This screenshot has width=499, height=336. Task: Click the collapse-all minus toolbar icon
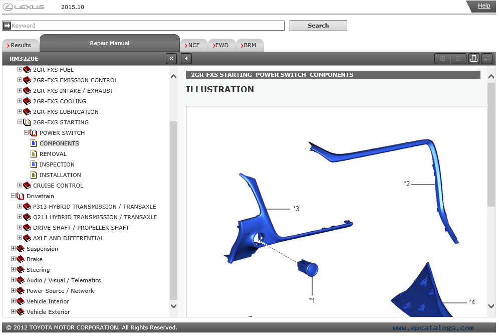point(458,59)
